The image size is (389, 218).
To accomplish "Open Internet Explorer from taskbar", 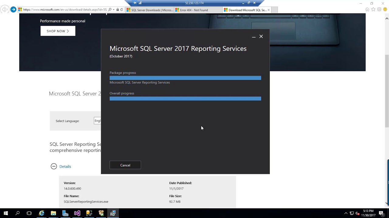I will 41,213.
